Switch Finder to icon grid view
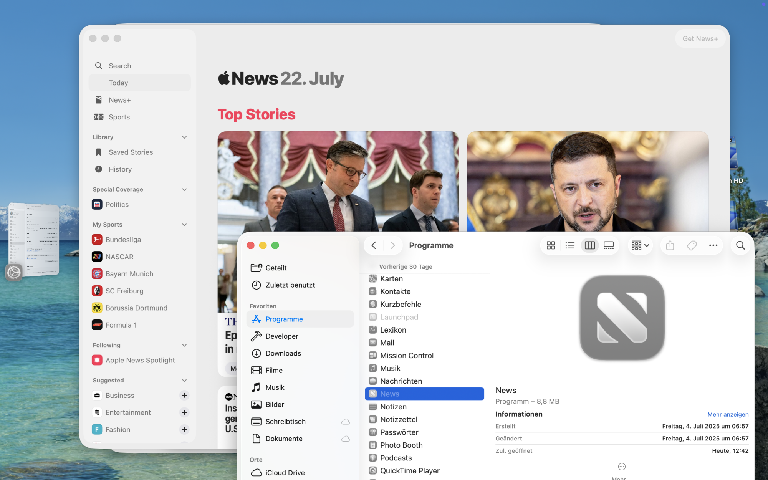 point(551,245)
